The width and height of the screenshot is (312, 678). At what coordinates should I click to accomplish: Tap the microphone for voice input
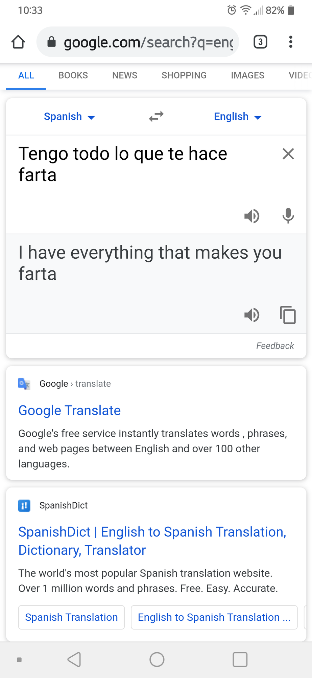click(x=288, y=216)
